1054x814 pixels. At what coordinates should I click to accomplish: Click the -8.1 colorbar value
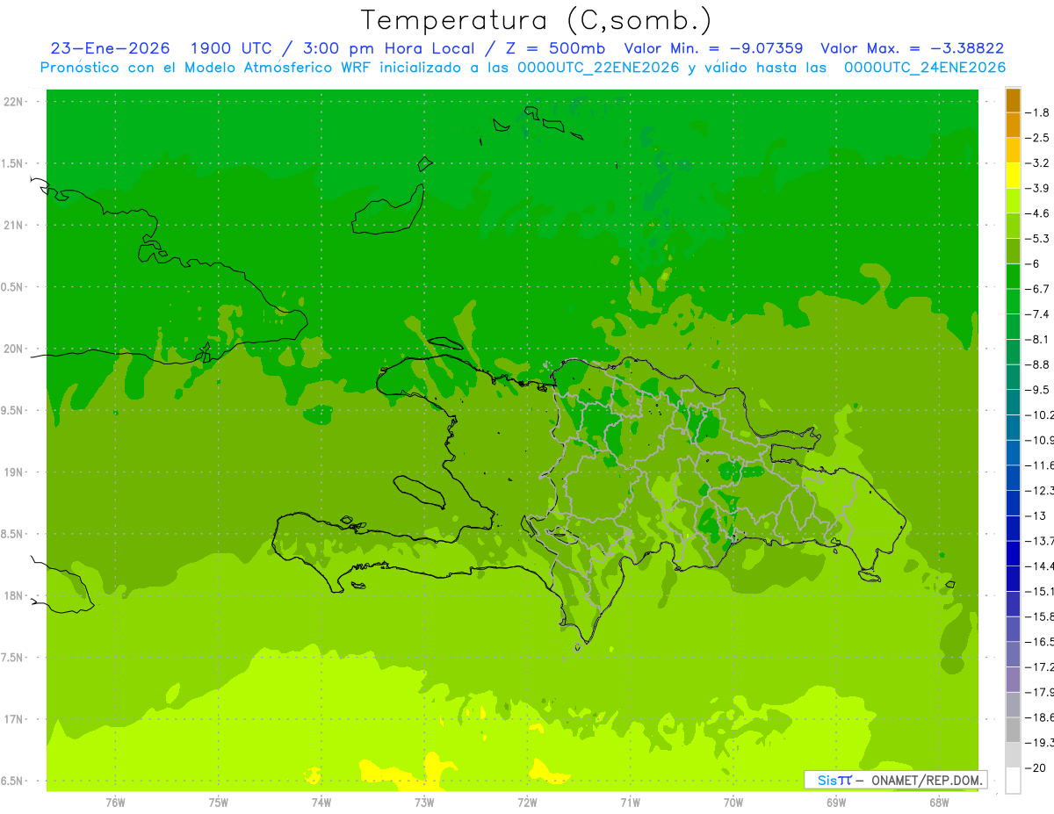1039,339
